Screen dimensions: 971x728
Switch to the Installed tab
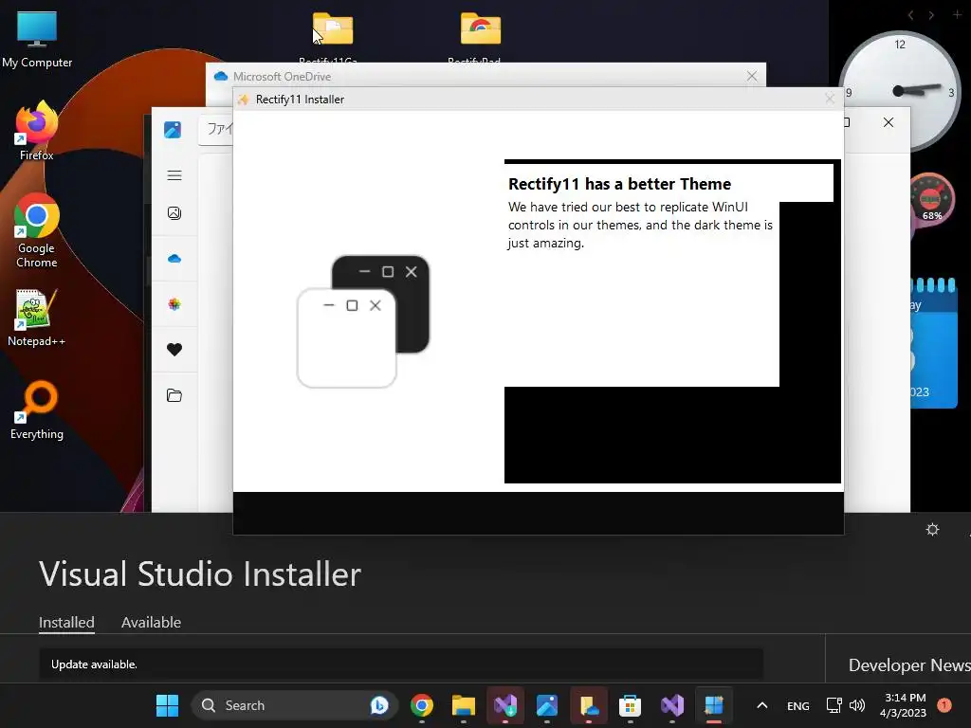[x=67, y=623]
